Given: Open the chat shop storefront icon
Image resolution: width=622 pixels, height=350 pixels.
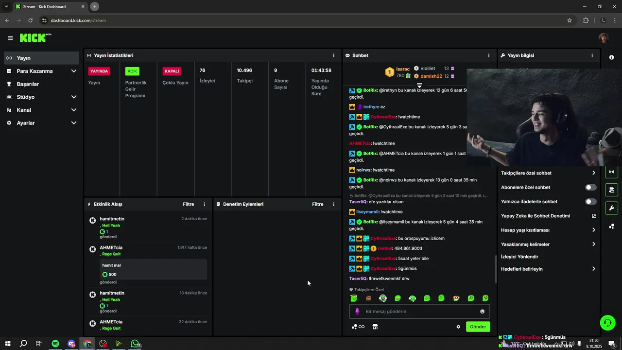Looking at the screenshot, I should pyautogui.click(x=375, y=327).
